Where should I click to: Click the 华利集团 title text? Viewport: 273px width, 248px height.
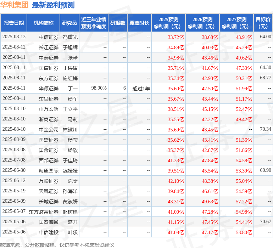[x=14, y=5]
